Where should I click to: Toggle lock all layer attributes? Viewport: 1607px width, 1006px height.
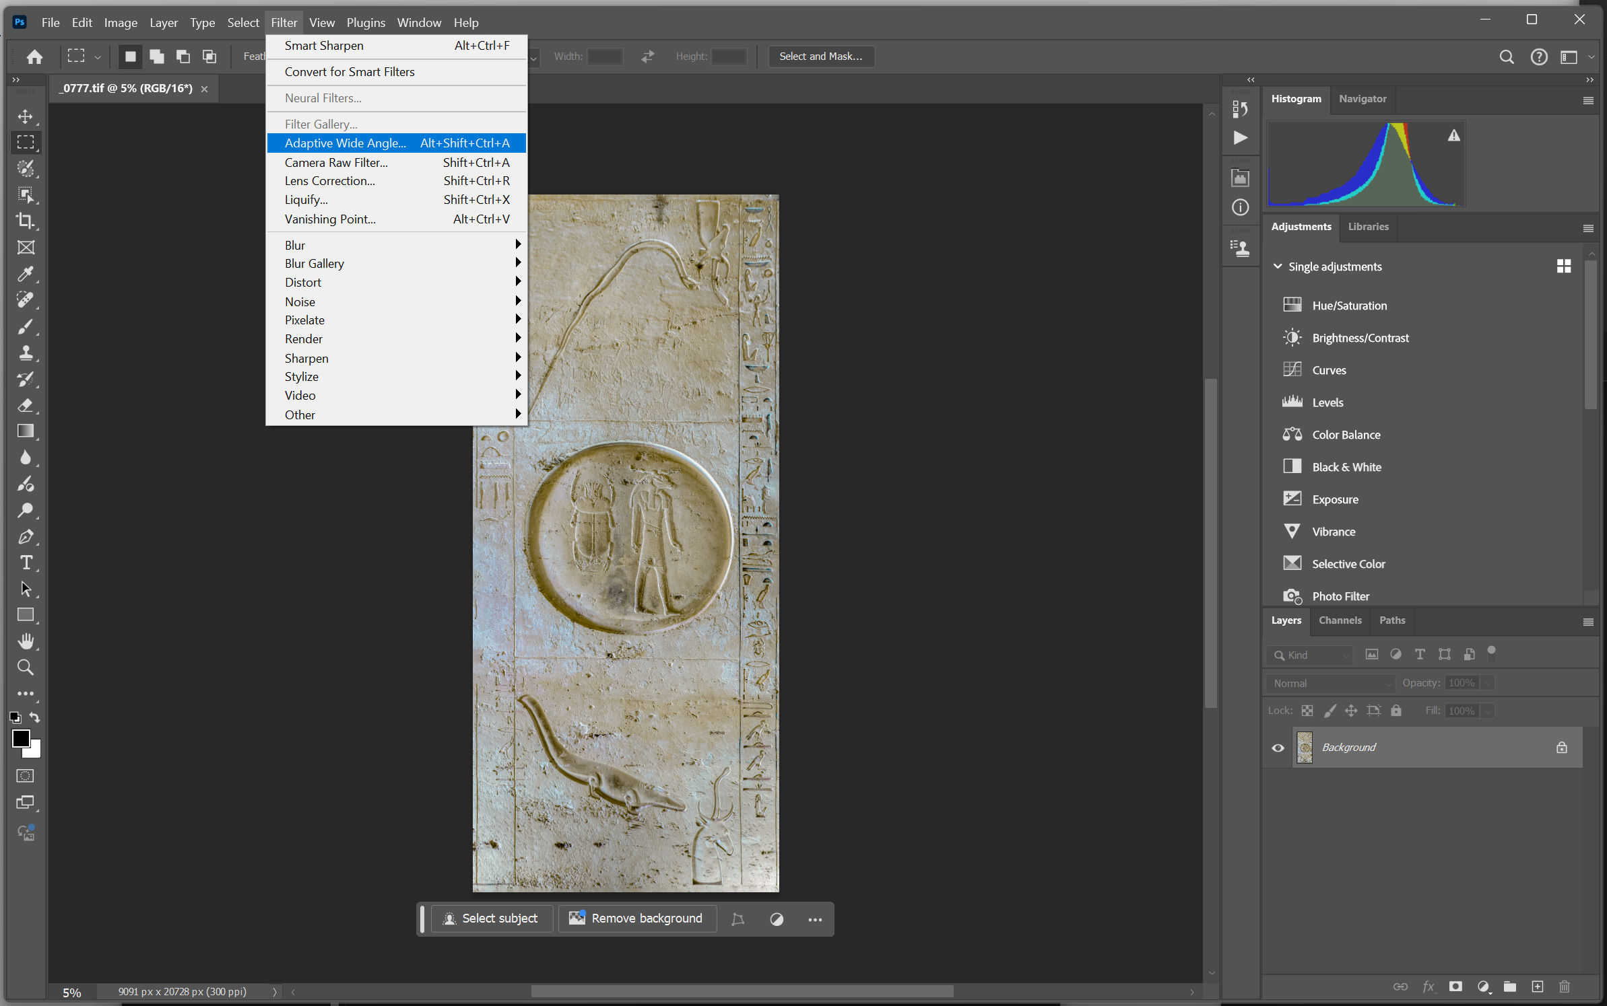(1396, 711)
